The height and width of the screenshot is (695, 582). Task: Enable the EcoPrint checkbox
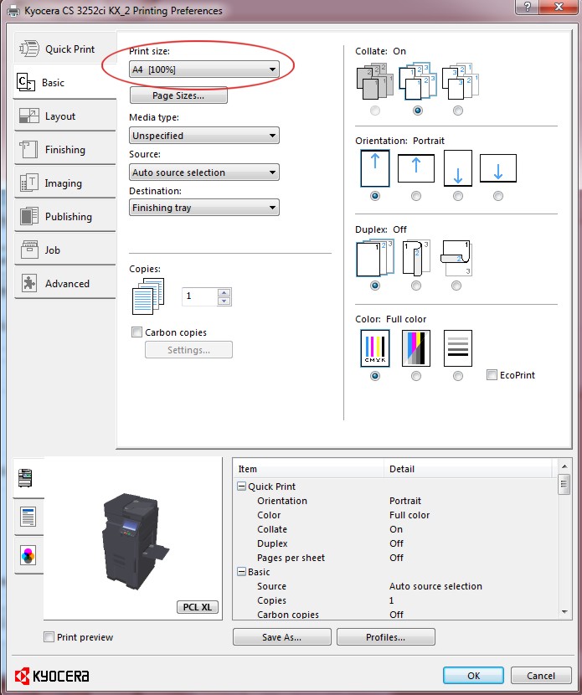[x=492, y=375]
